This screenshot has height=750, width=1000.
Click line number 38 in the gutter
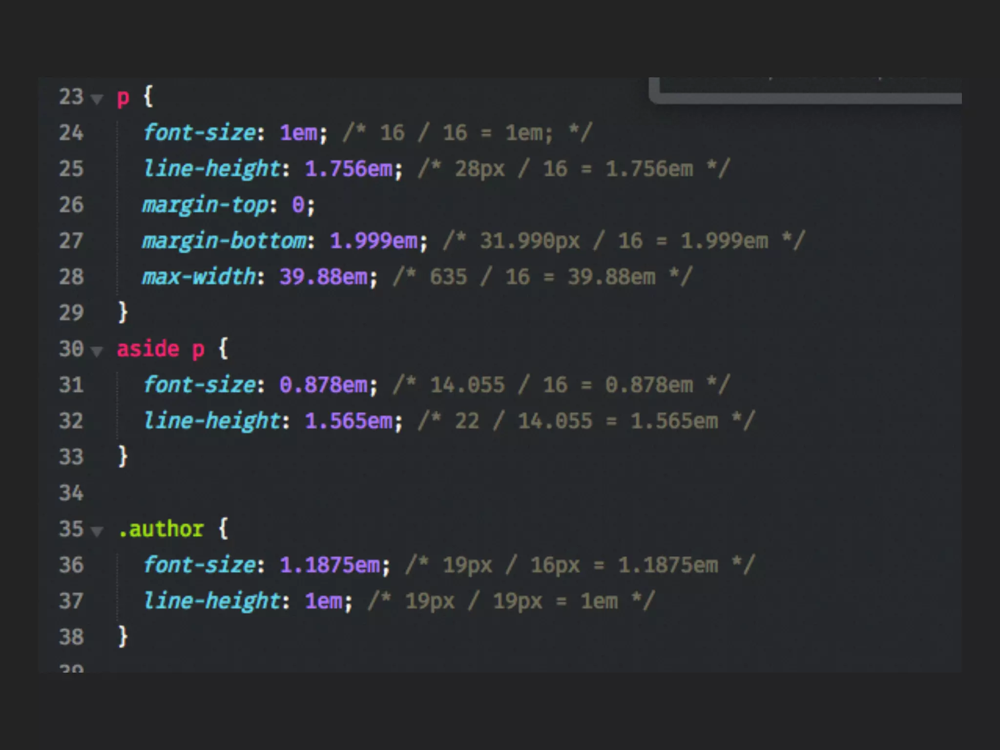(x=71, y=637)
